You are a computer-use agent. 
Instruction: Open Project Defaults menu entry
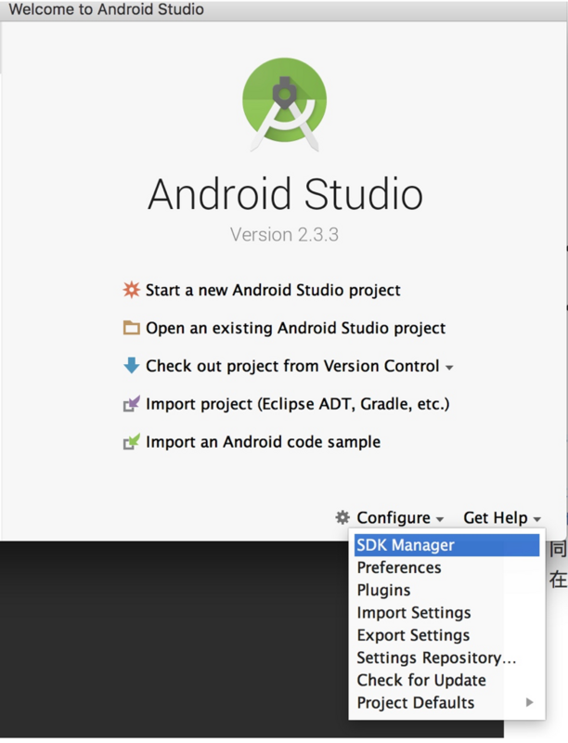[x=446, y=702]
